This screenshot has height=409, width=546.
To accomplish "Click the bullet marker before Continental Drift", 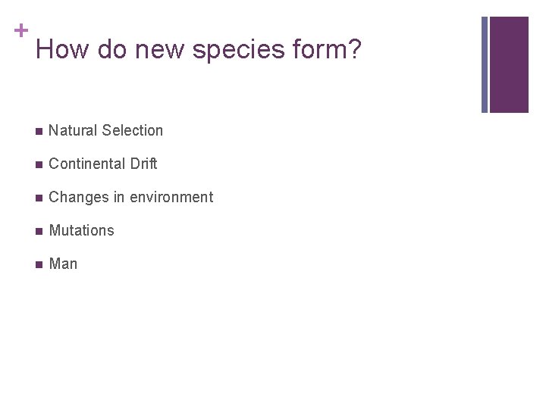I will pyautogui.click(x=38, y=164).
